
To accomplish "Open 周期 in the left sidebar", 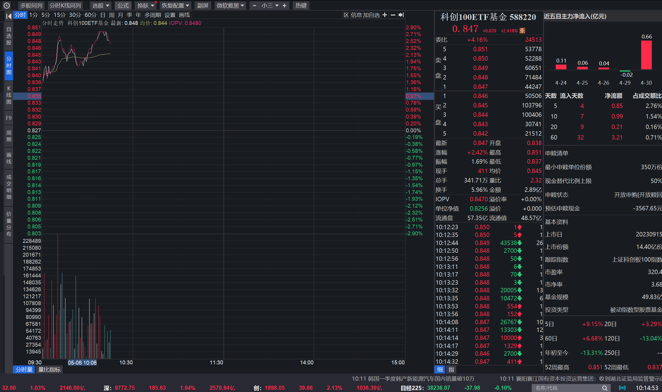I will click(9, 136).
